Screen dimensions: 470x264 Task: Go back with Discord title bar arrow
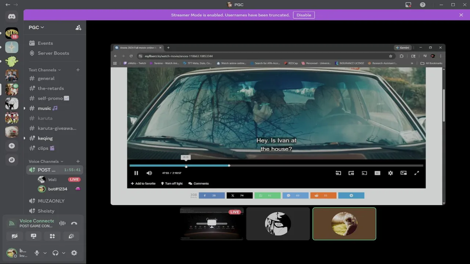point(8,5)
